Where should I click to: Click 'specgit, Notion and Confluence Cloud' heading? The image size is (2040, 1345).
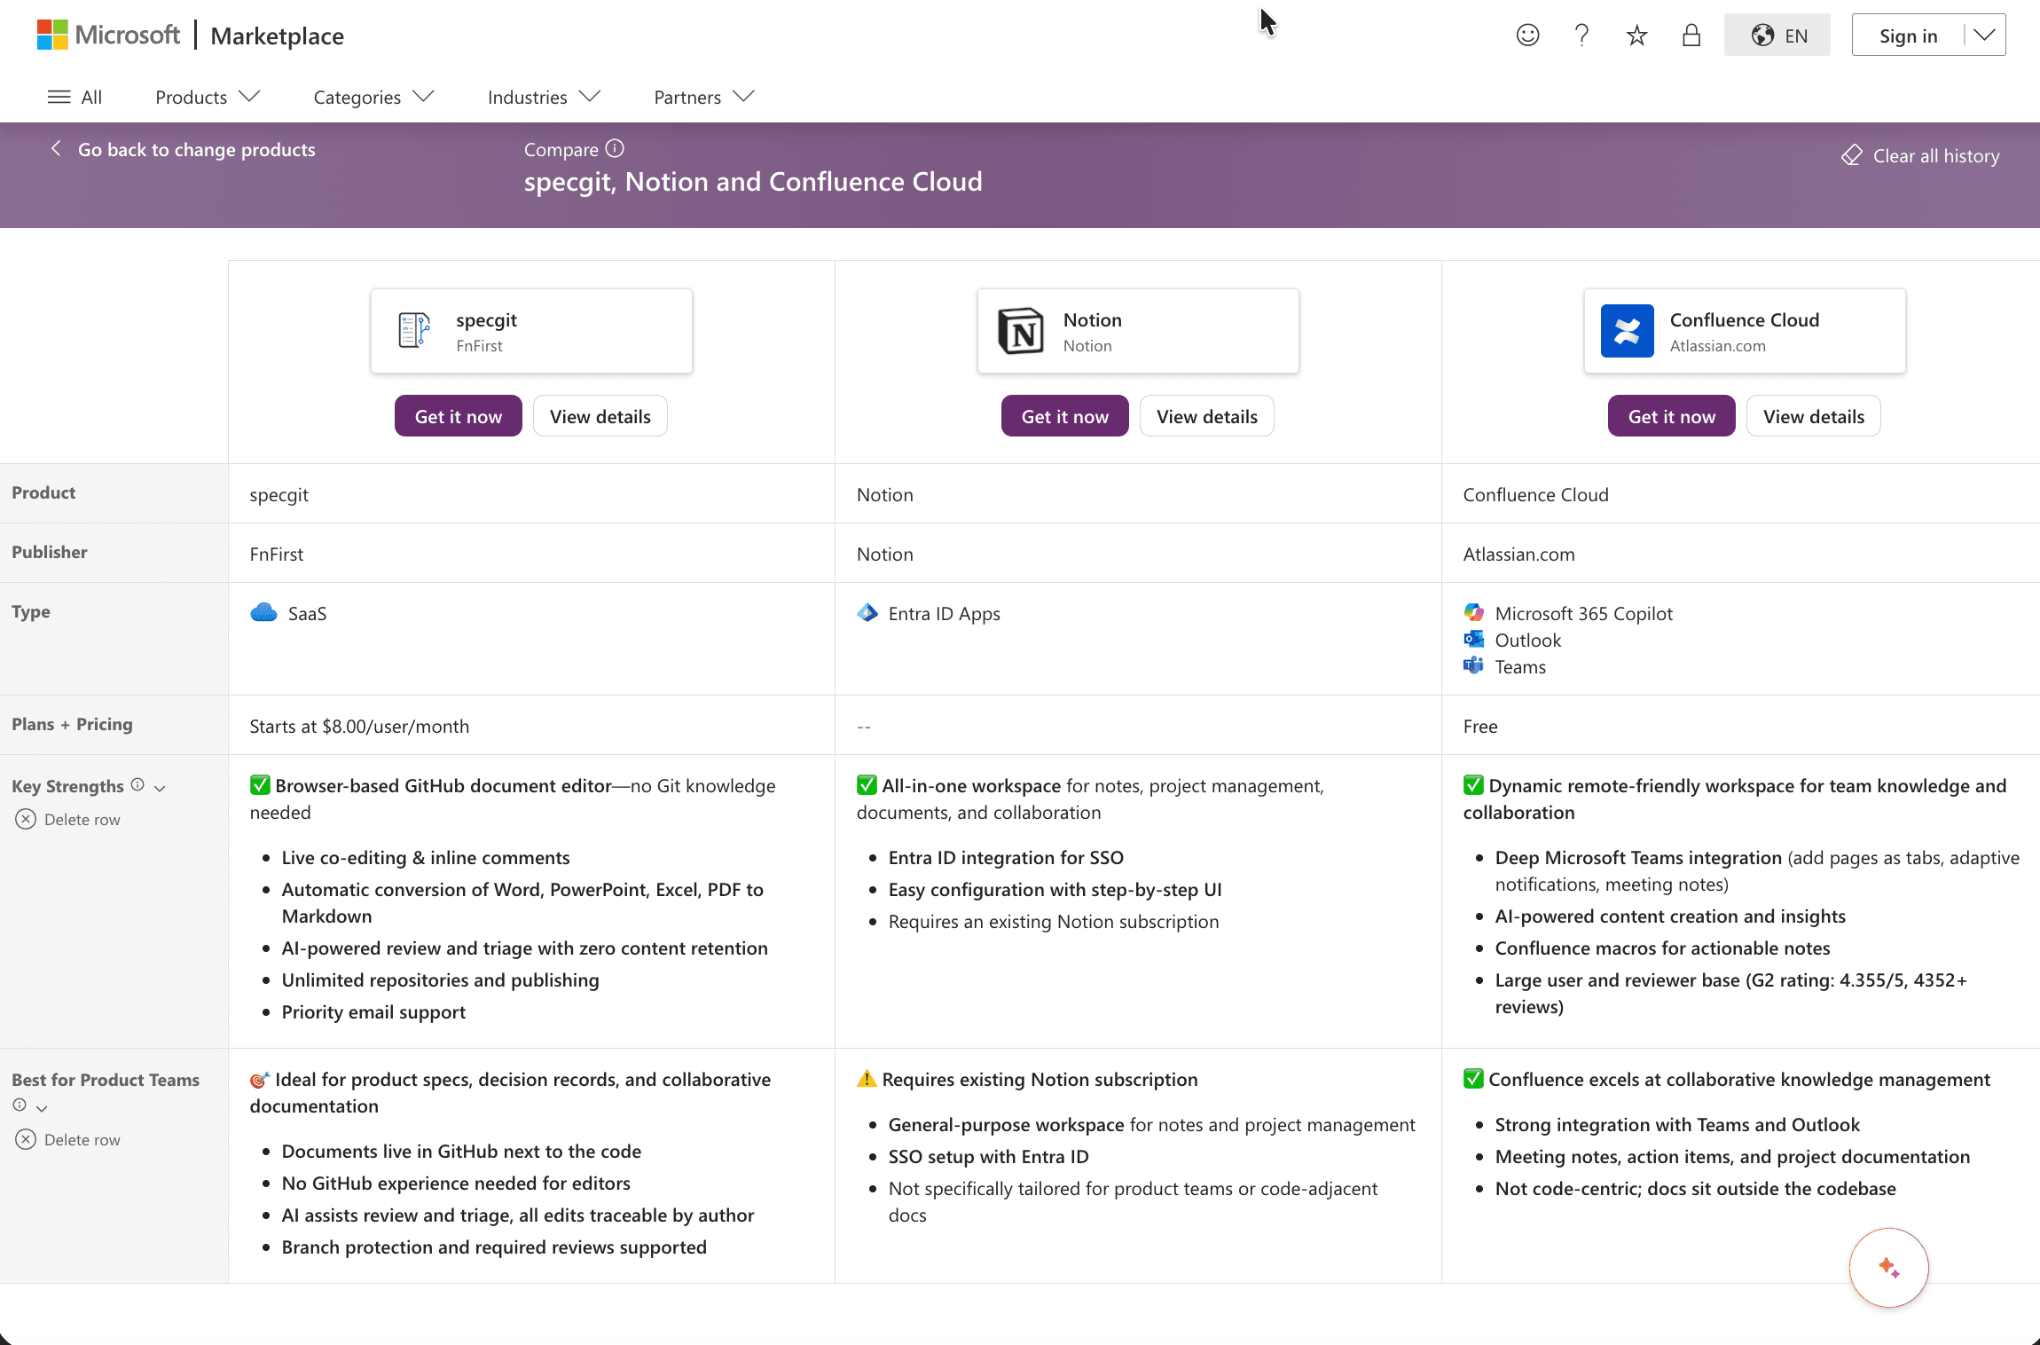pos(753,182)
